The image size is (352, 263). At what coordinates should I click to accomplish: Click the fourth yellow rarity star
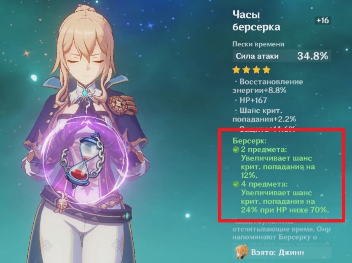tap(266, 70)
